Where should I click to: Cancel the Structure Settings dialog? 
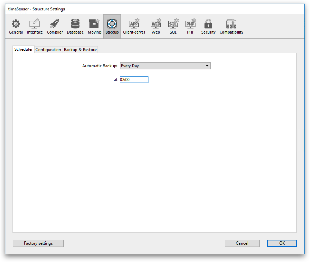[x=242, y=243]
